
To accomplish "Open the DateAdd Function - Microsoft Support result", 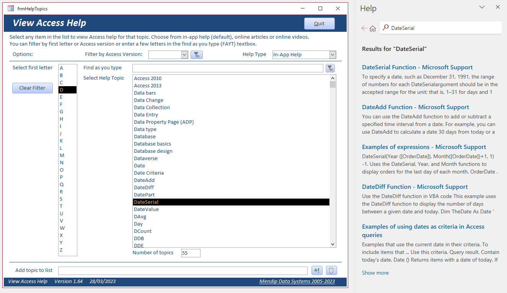I will pos(416,107).
